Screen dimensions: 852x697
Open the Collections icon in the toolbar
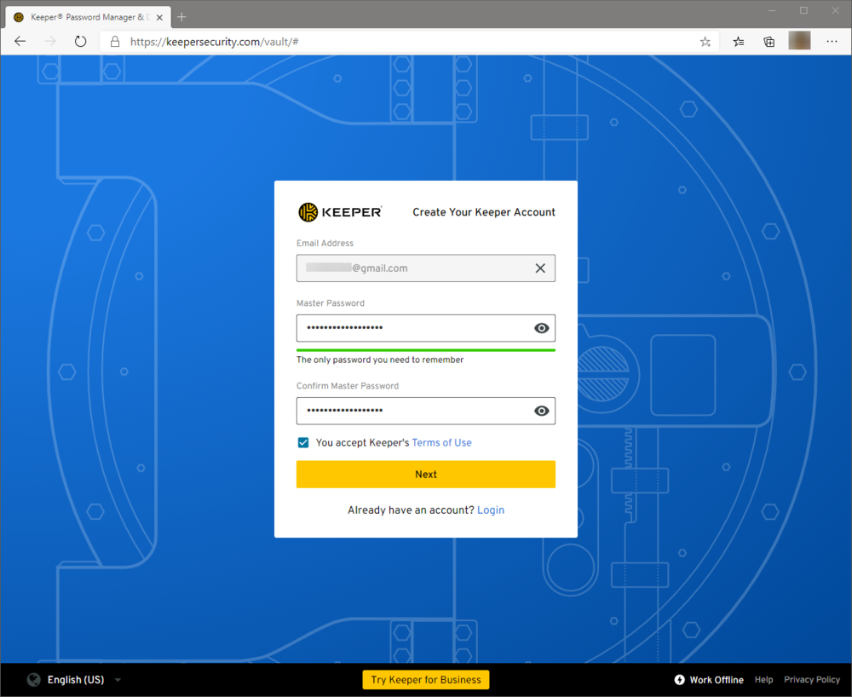pos(769,41)
